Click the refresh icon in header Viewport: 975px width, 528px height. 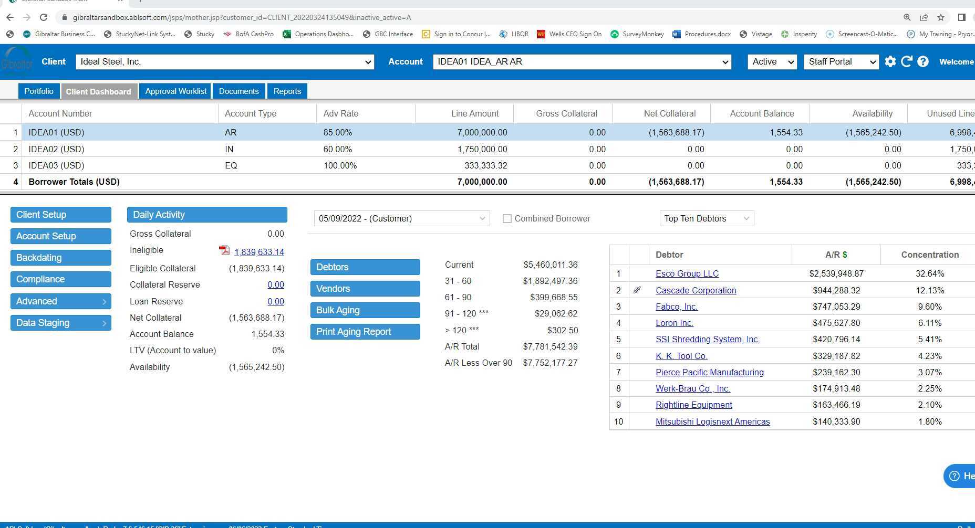[906, 61]
